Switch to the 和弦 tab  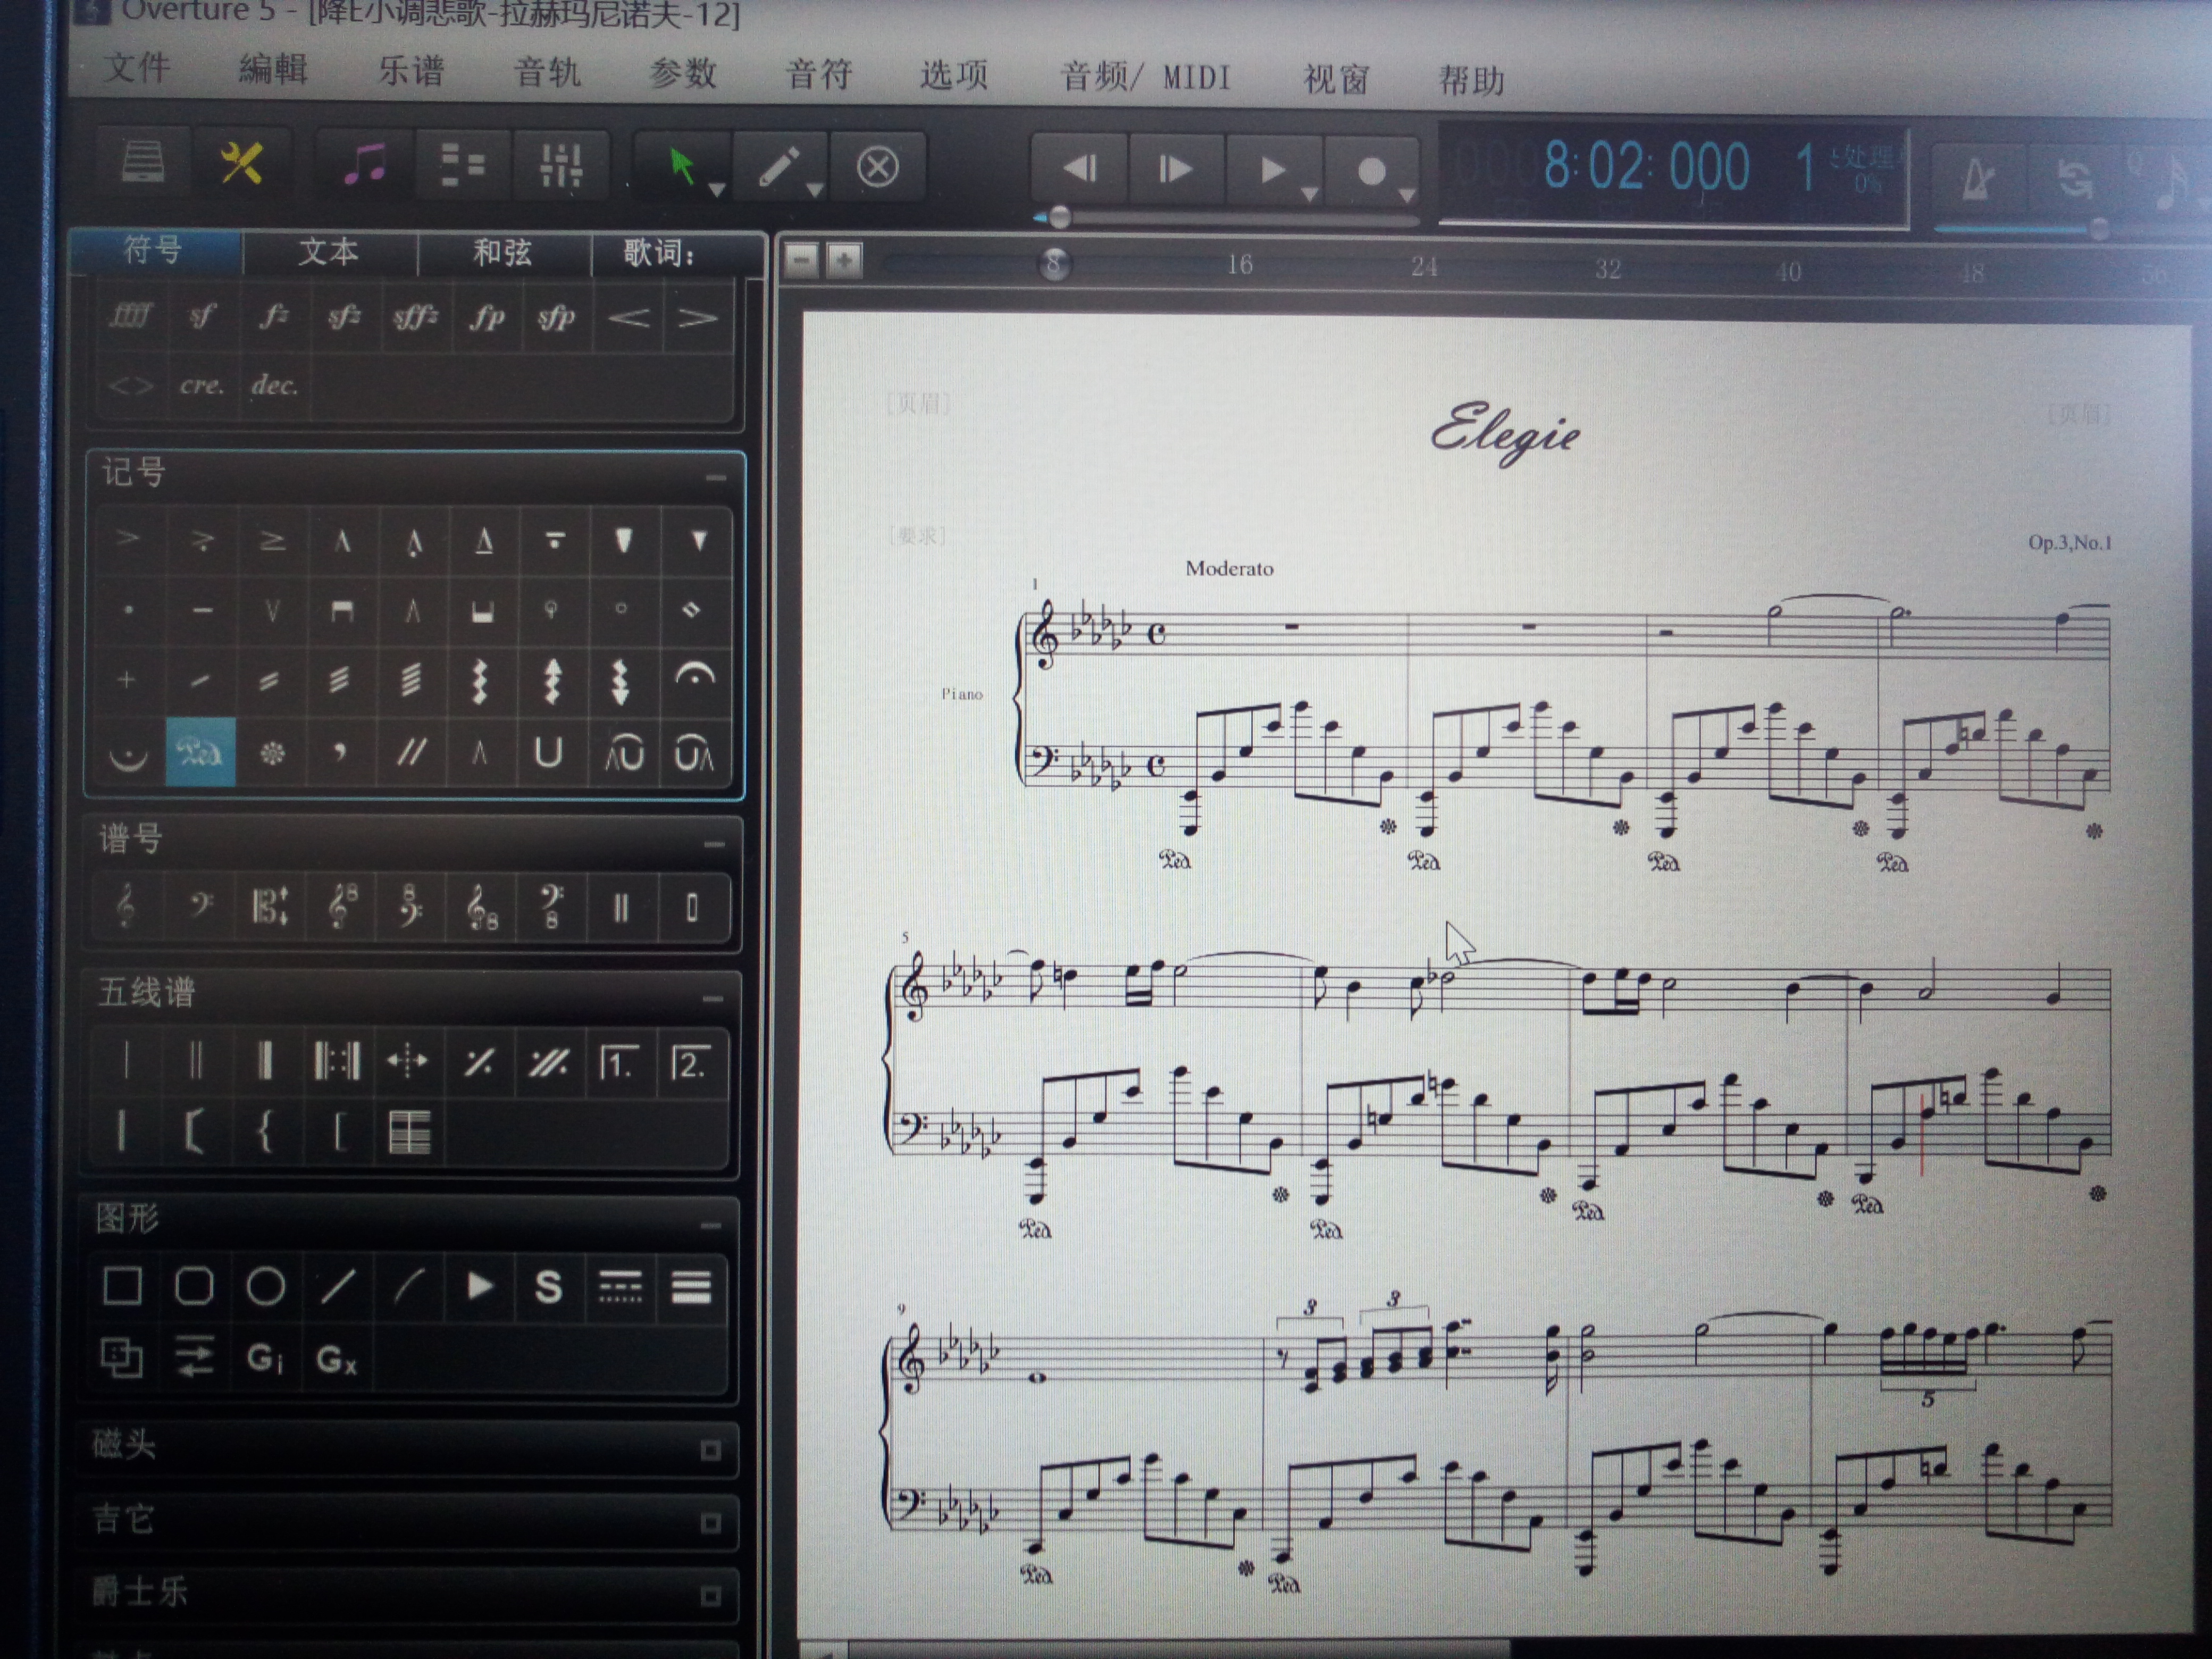[502, 253]
